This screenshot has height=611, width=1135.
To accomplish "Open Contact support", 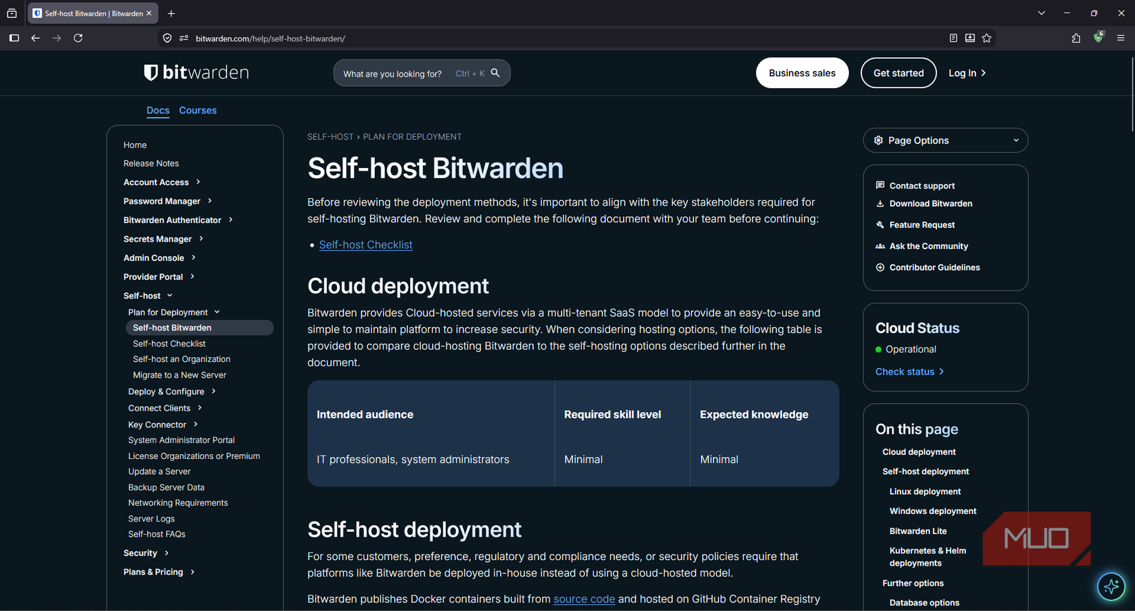I will [915, 186].
